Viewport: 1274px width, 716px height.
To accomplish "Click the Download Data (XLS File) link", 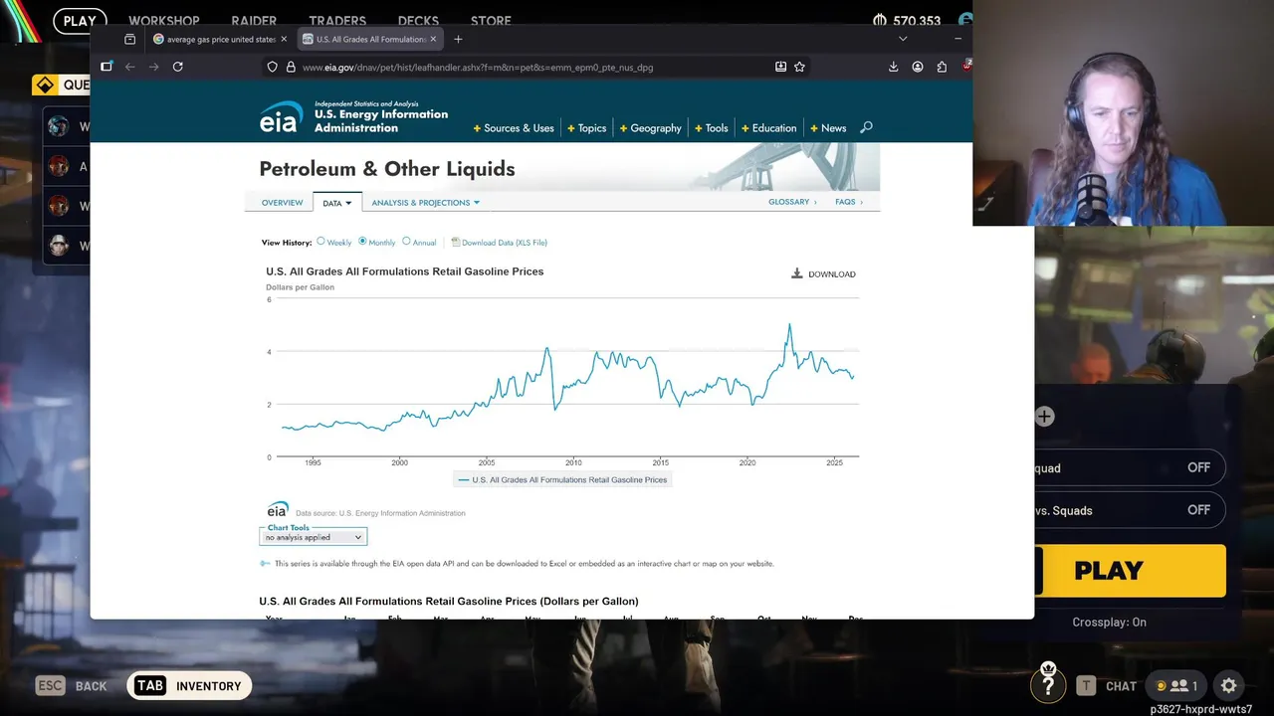I will [x=504, y=243].
